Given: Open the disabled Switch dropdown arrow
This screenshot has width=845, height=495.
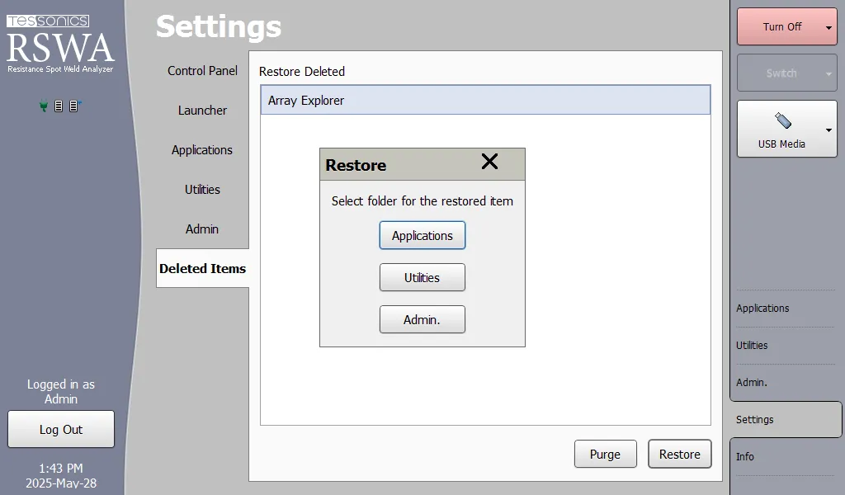Looking at the screenshot, I should pyautogui.click(x=828, y=73).
